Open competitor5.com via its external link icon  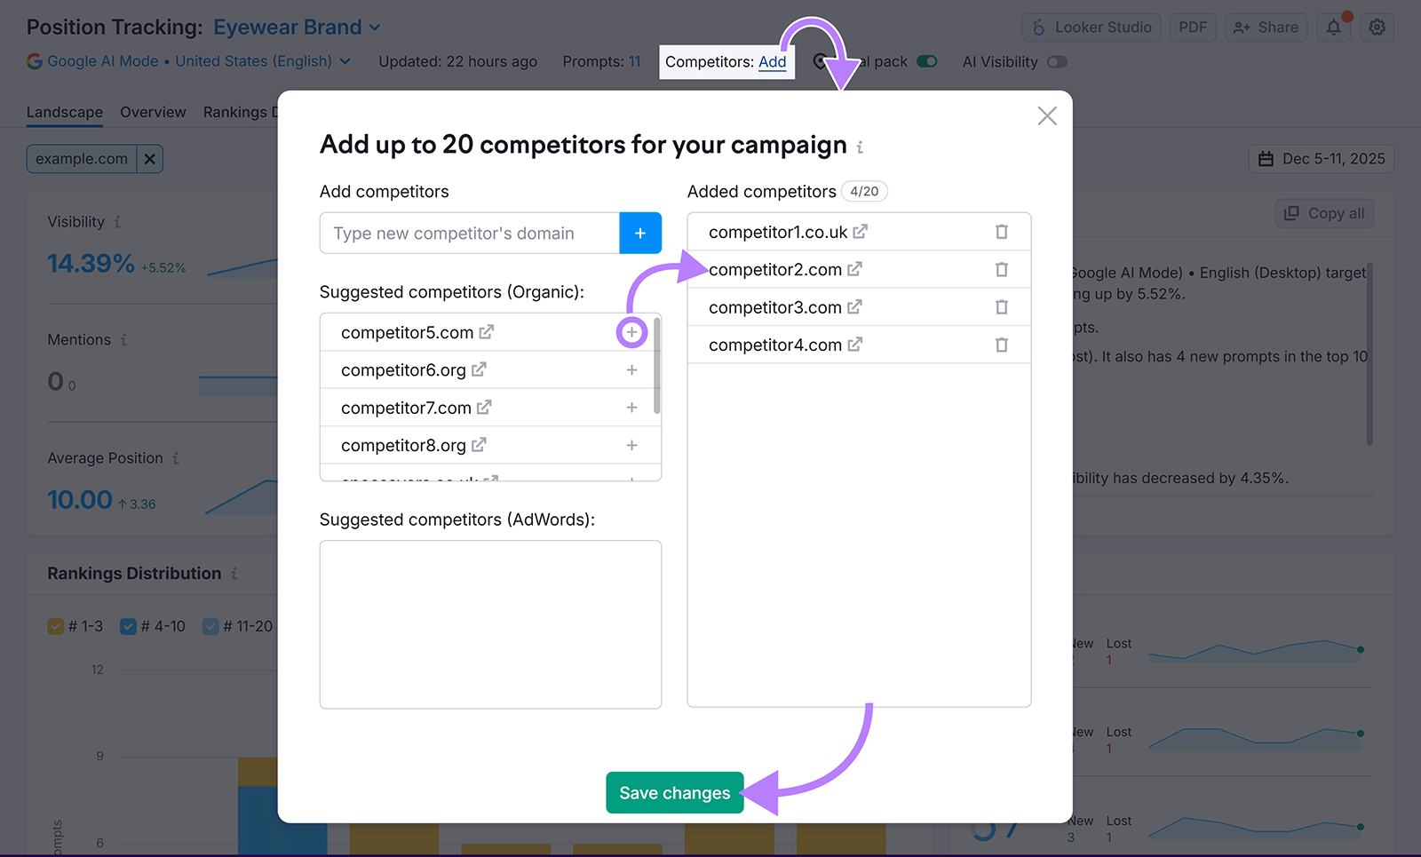tap(485, 330)
